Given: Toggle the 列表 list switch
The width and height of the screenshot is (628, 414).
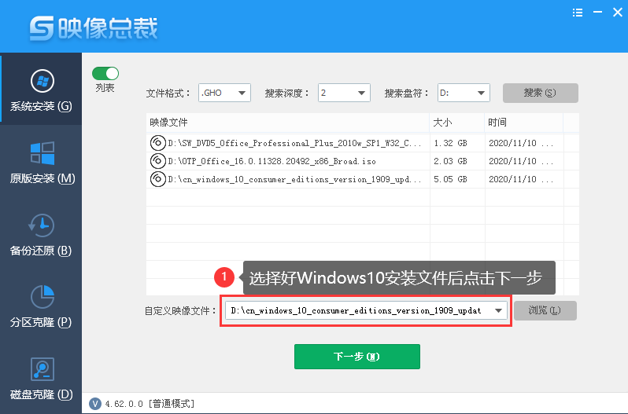Looking at the screenshot, I should [x=105, y=74].
